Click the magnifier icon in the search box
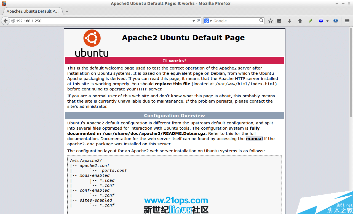Screen dimensions: 353x214 click(261, 21)
